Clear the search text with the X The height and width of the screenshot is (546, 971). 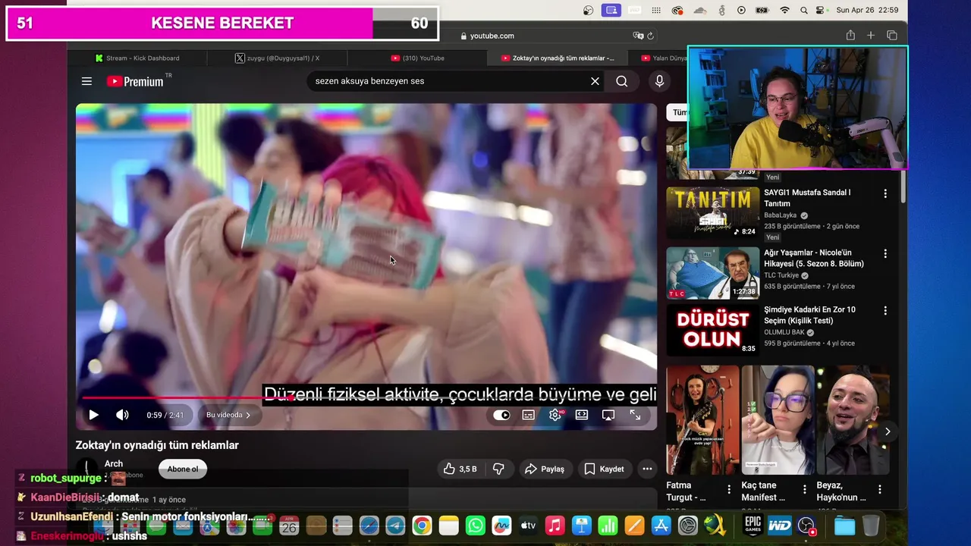[595, 81]
